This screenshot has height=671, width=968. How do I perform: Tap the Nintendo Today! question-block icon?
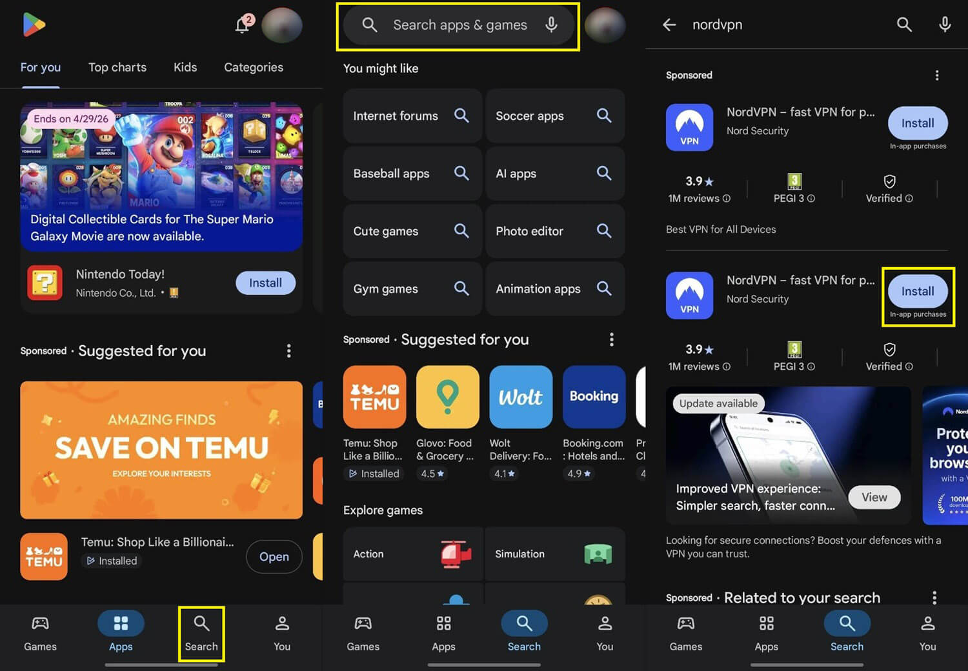tap(45, 283)
